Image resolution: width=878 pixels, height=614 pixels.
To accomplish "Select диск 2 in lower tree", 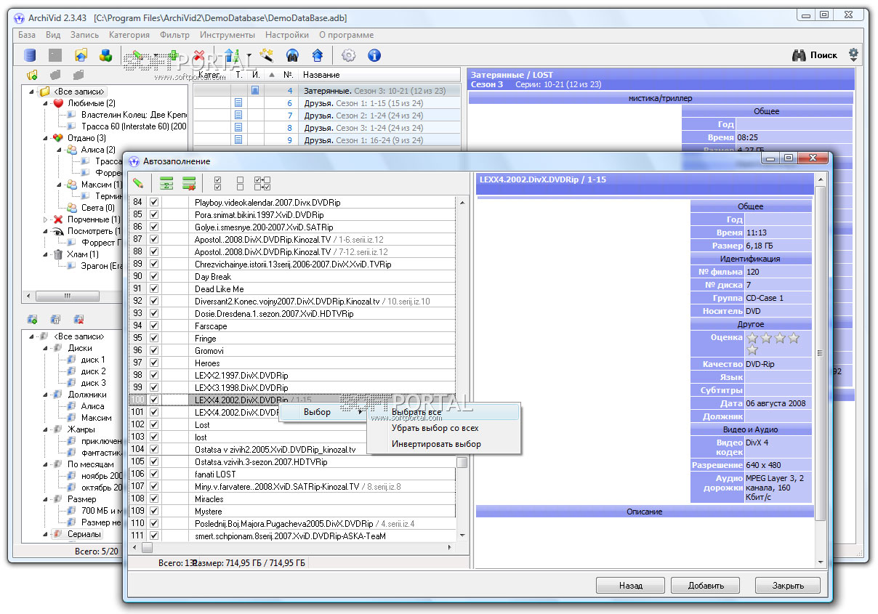I will pyautogui.click(x=93, y=371).
